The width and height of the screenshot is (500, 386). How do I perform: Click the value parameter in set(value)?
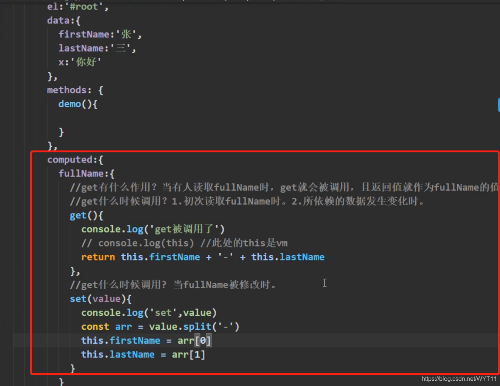point(107,299)
